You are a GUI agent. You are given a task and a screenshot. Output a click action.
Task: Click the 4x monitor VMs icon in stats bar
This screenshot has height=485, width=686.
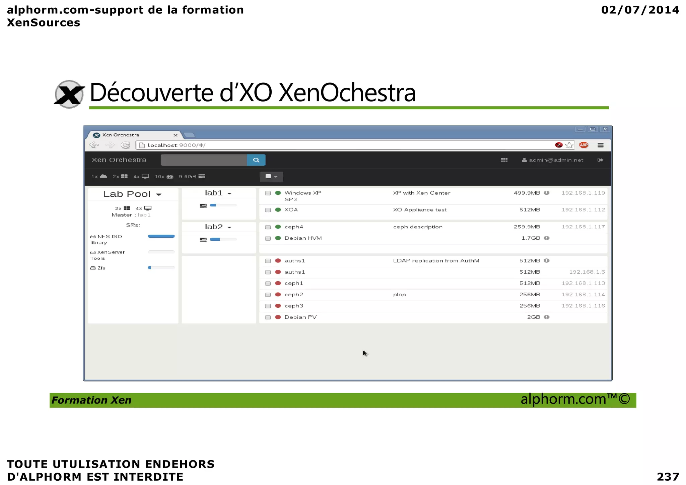(x=145, y=176)
